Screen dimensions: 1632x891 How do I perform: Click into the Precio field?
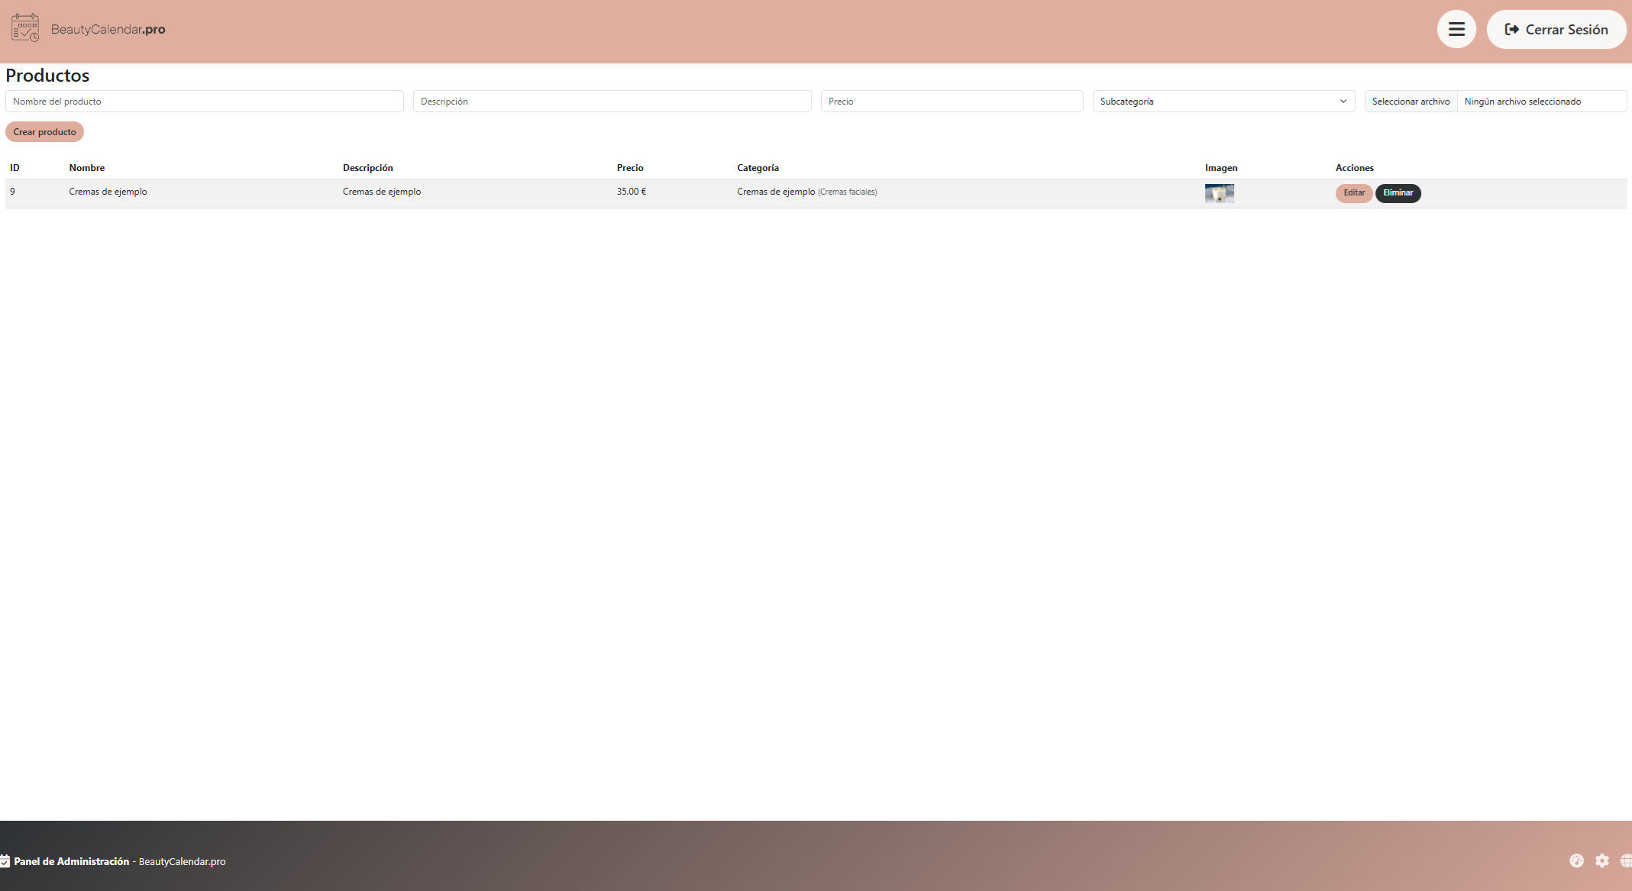(952, 101)
